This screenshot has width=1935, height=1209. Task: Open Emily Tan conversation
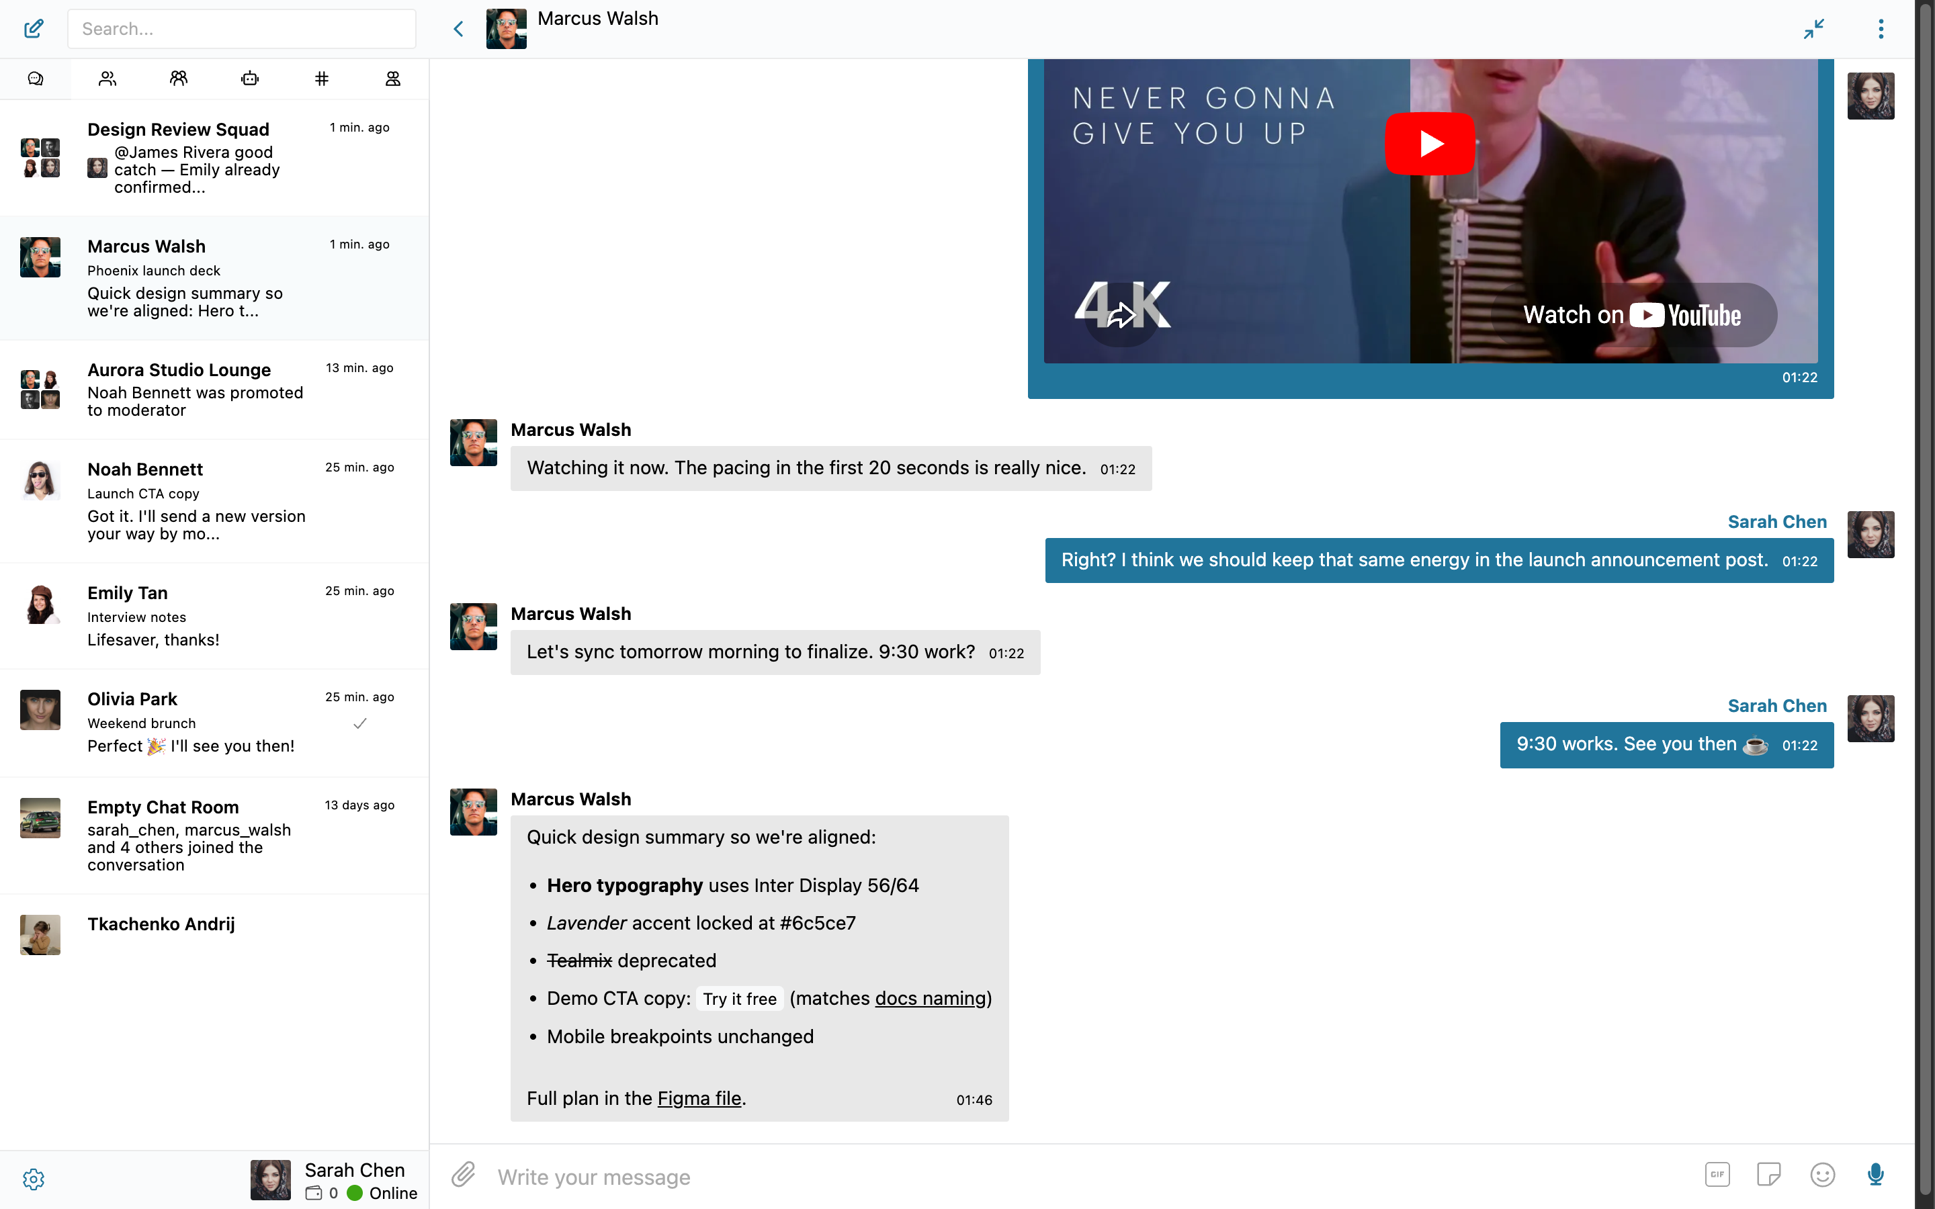[x=214, y=616]
